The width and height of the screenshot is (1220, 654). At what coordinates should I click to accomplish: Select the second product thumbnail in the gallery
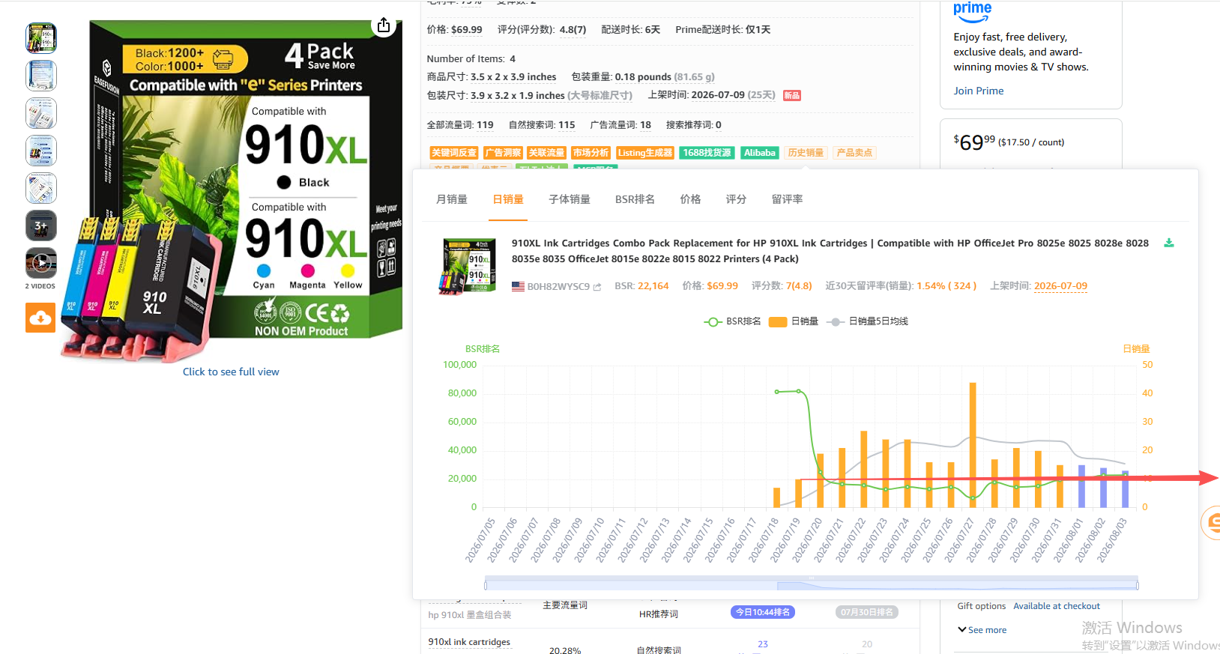(41, 76)
